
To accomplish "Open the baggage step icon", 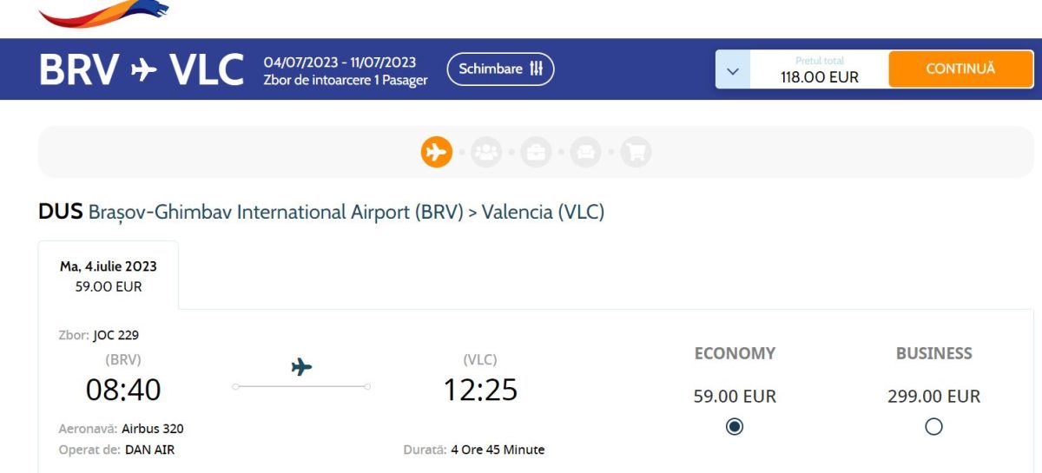I will tap(536, 152).
